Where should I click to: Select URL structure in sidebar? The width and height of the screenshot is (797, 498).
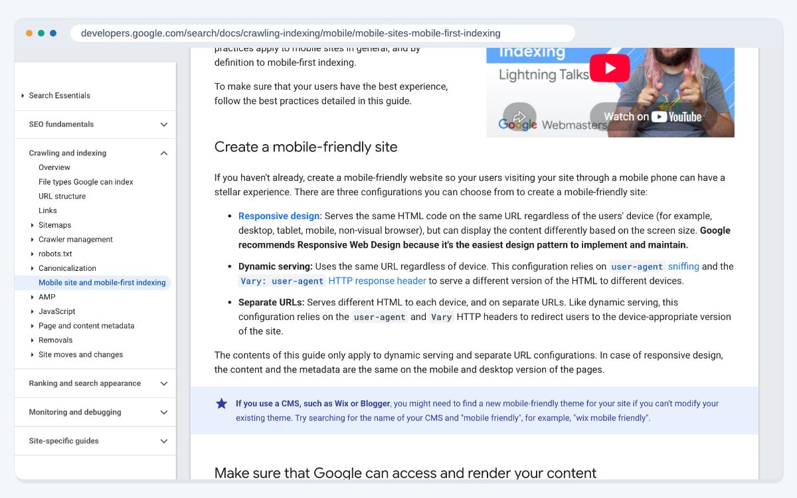tap(62, 197)
